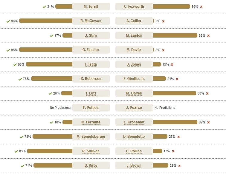Click green checkmark beside R. McGowan 98%
The width and height of the screenshot is (226, 175).
[x=8, y=21]
